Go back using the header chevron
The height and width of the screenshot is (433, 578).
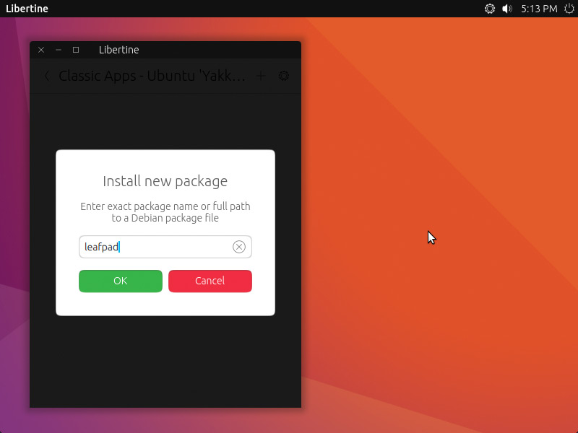pyautogui.click(x=47, y=76)
